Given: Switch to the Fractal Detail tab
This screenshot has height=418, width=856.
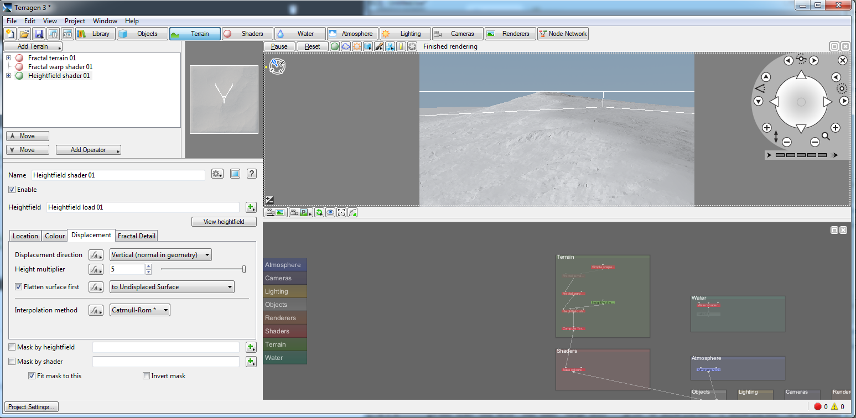Looking at the screenshot, I should pos(137,236).
